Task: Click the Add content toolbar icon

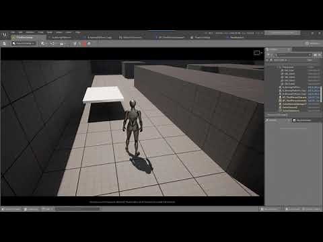Action: pos(43,44)
